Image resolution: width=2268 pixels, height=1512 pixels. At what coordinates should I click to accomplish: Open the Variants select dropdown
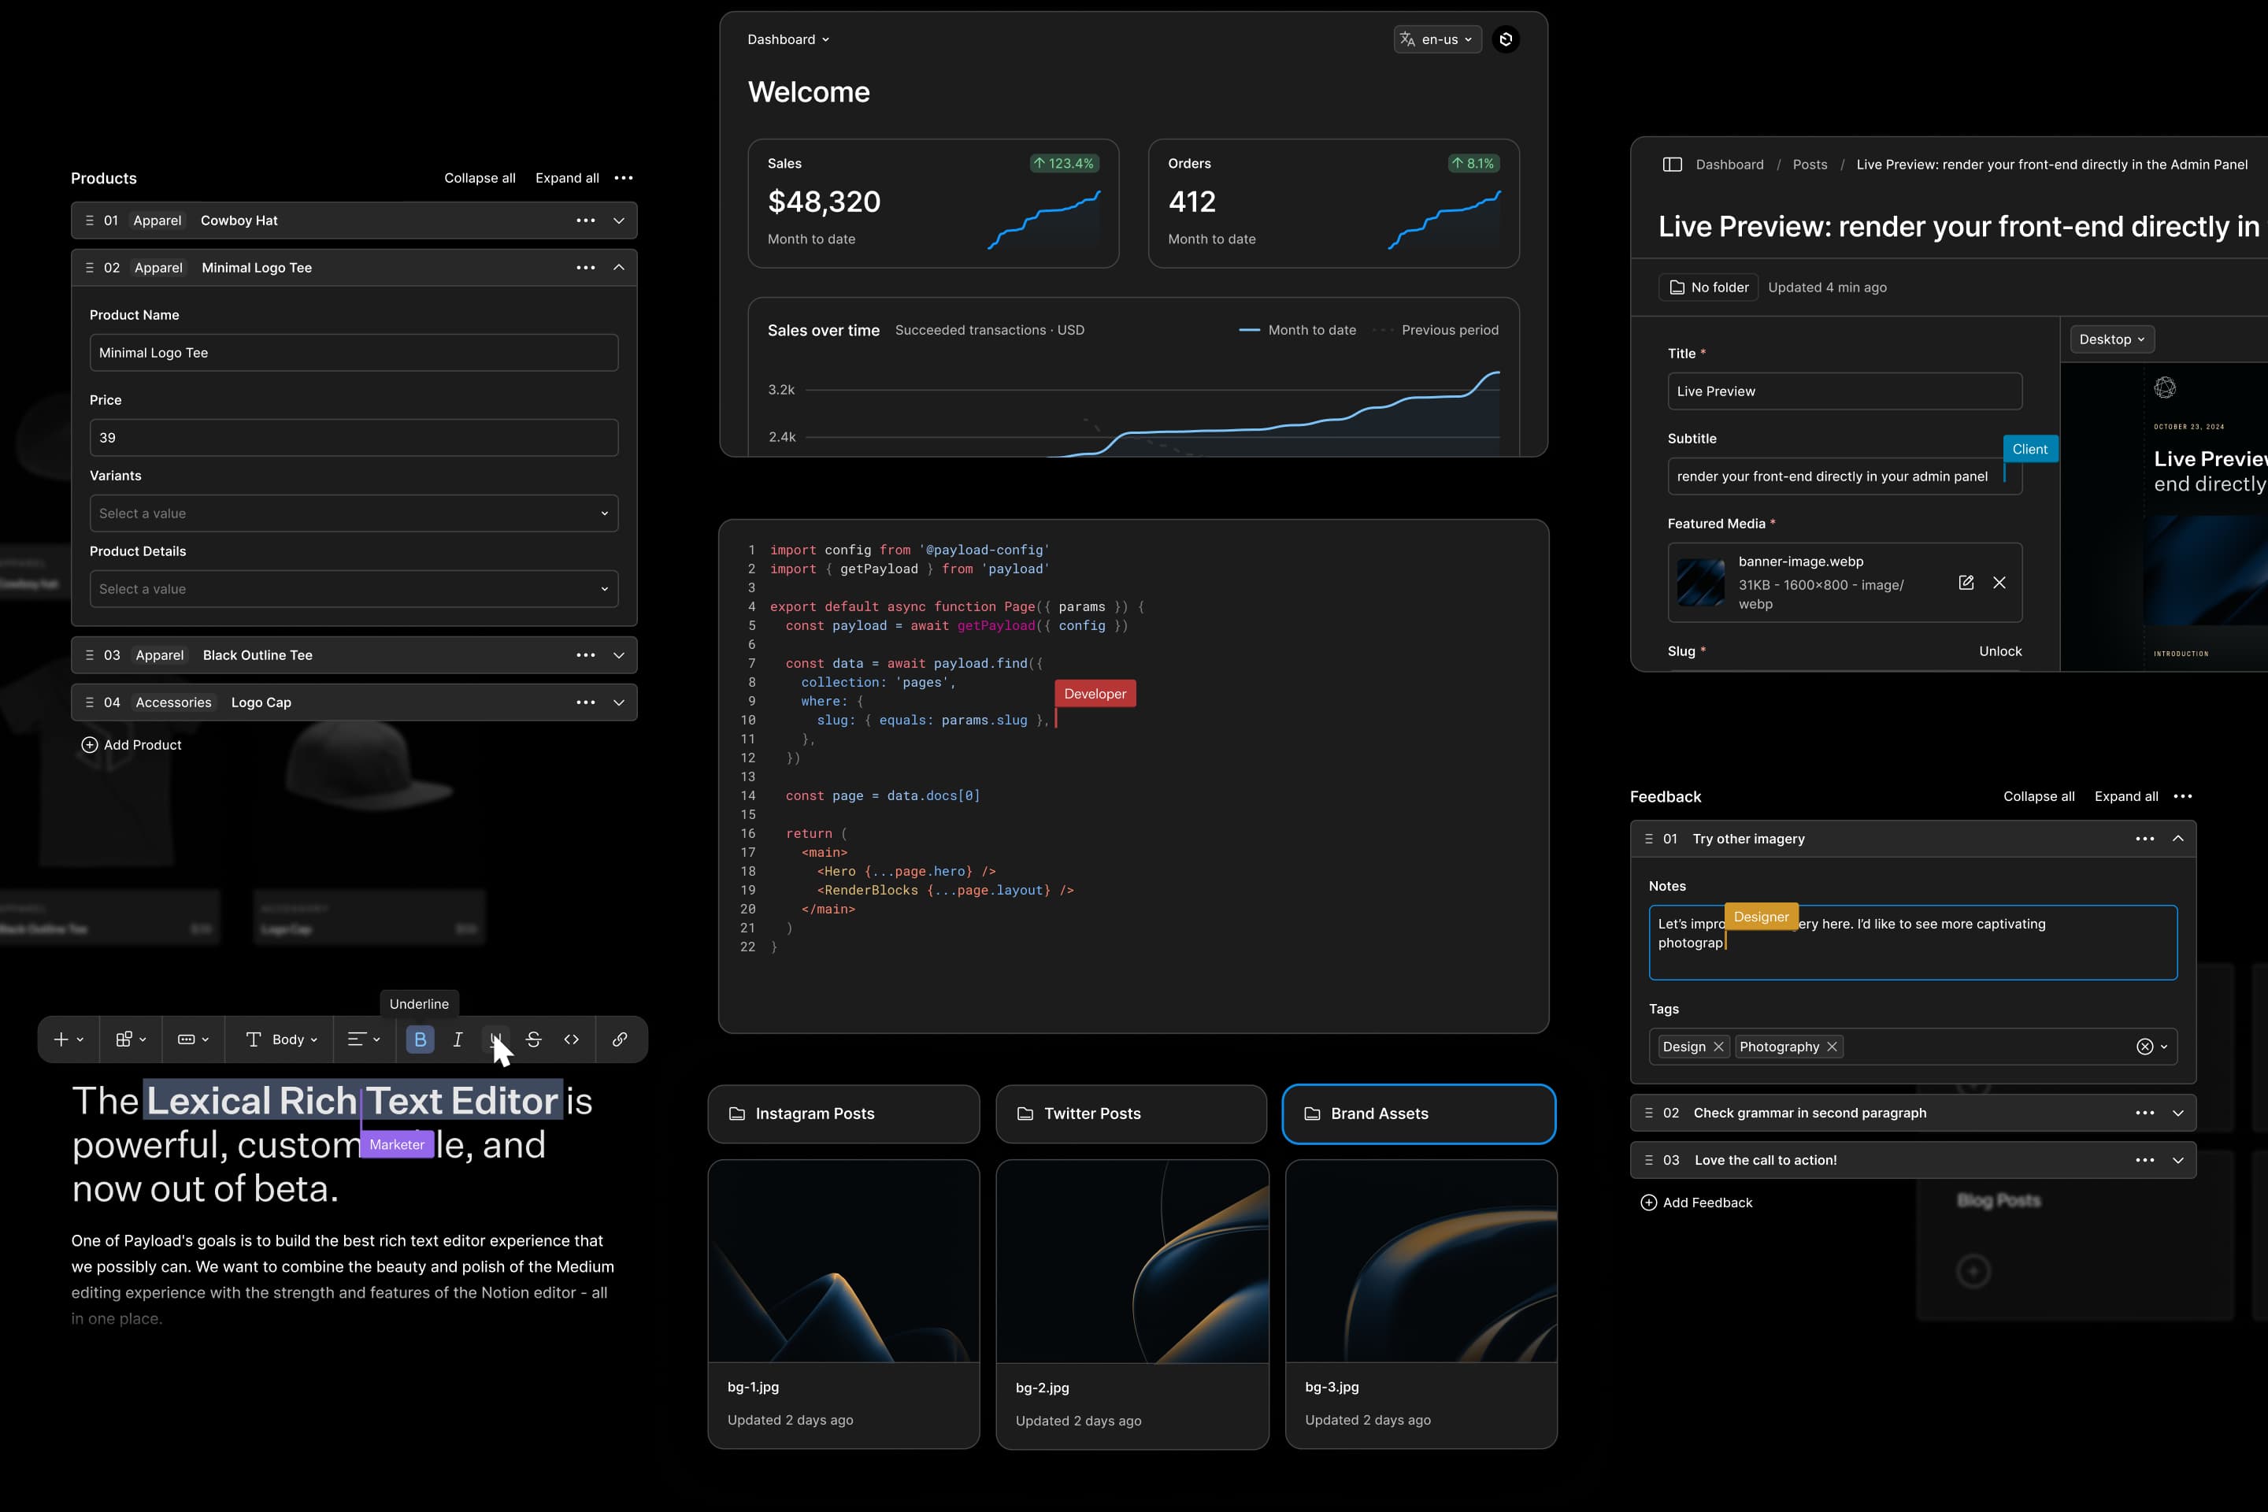point(354,514)
